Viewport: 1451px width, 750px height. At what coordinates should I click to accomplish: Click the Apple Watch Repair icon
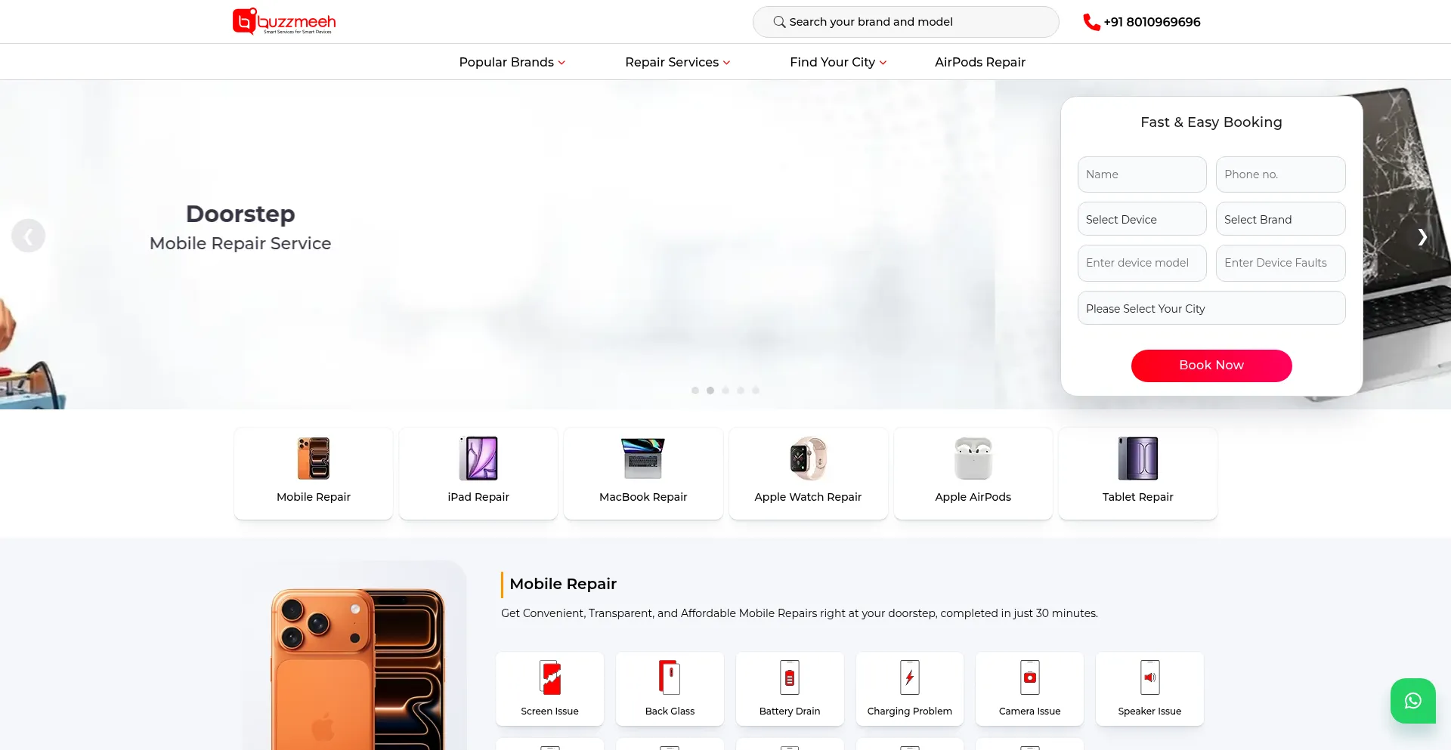coord(808,458)
